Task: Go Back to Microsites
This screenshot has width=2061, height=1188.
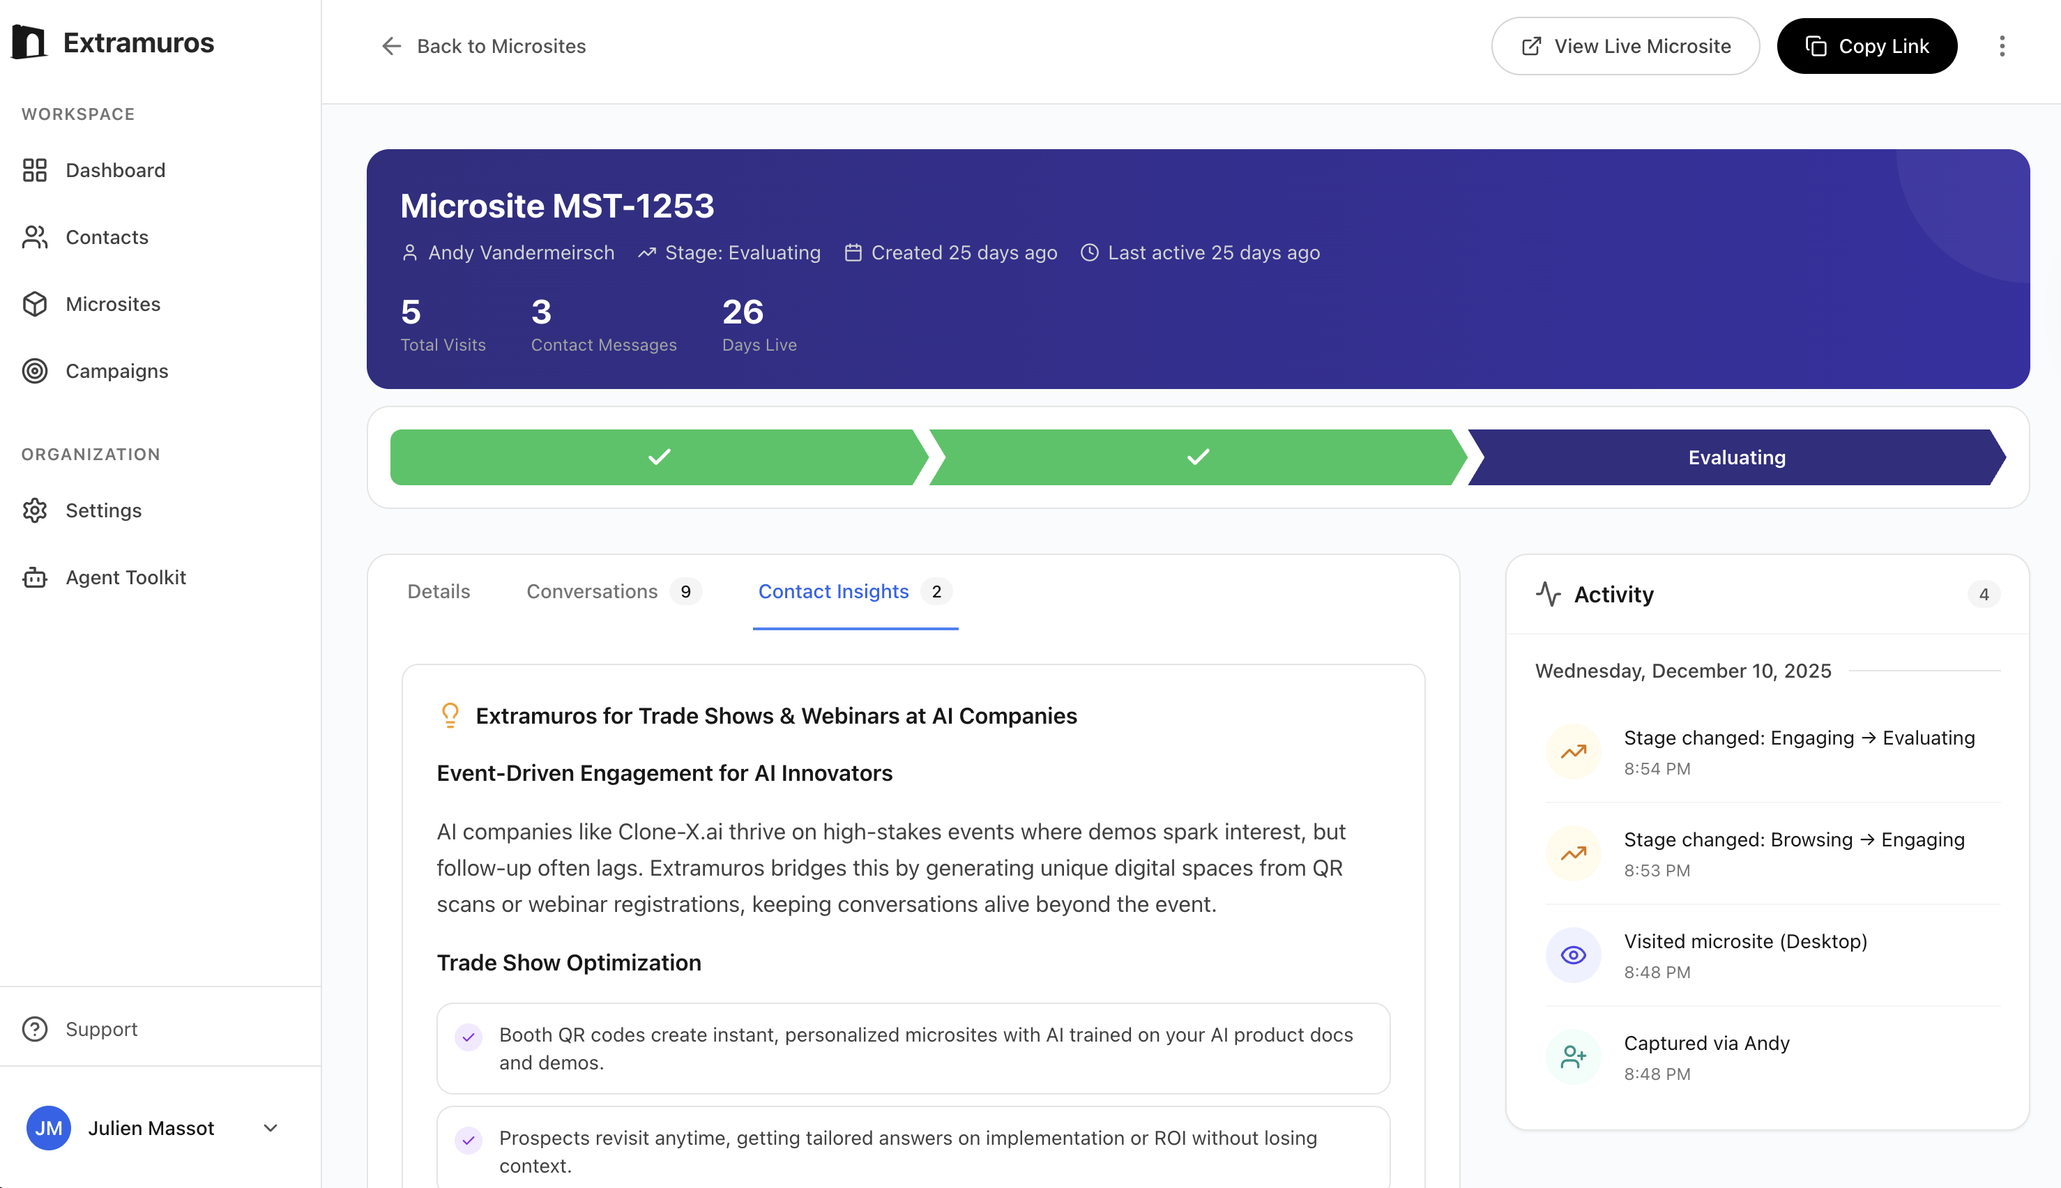Action: point(483,46)
